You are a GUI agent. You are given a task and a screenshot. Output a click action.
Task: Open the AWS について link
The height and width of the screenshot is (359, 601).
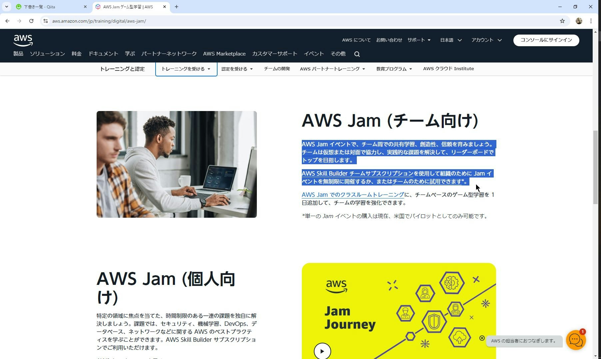point(356,40)
